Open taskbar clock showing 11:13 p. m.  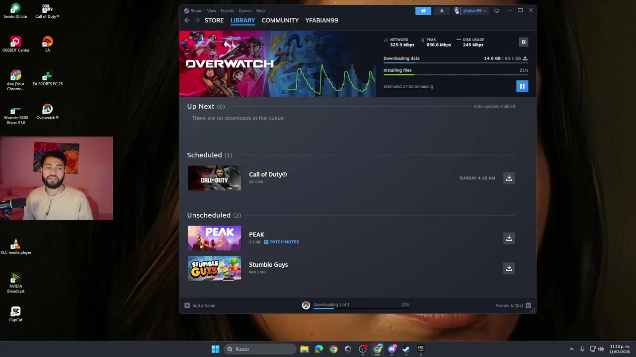(620, 349)
